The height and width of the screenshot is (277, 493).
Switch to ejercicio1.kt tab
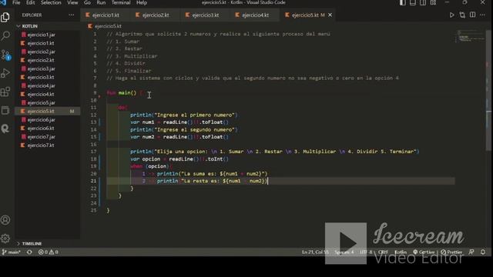[x=105, y=15]
